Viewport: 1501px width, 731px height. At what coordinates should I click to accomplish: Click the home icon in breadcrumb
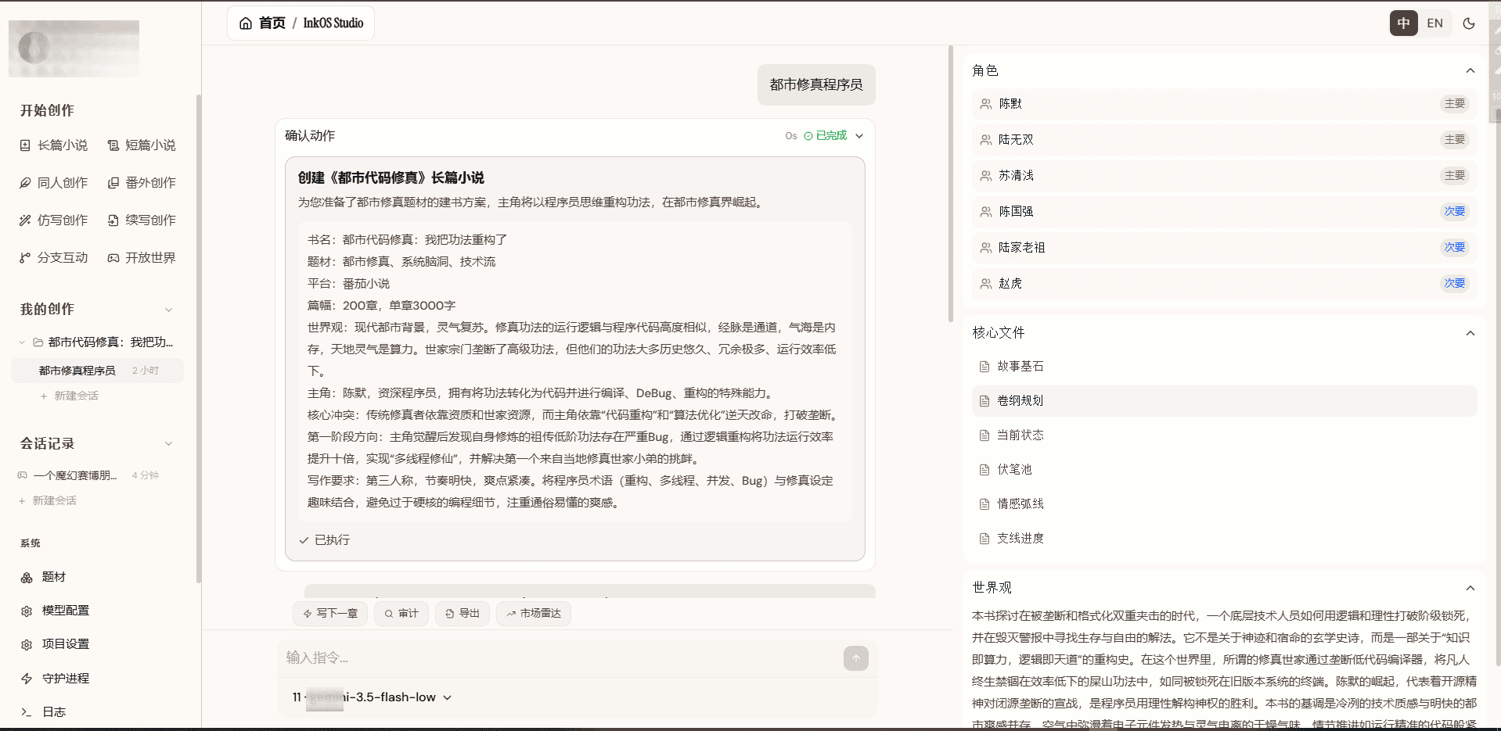click(246, 23)
